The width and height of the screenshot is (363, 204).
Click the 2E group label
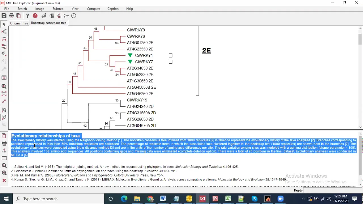click(206, 50)
